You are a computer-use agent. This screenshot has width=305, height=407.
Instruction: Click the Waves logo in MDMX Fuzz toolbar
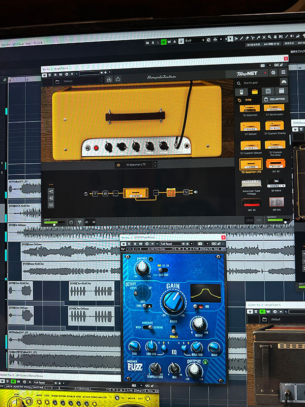point(123,249)
